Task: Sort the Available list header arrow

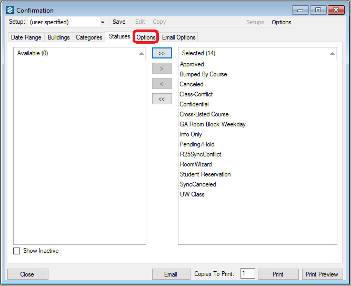Action: click(x=141, y=53)
